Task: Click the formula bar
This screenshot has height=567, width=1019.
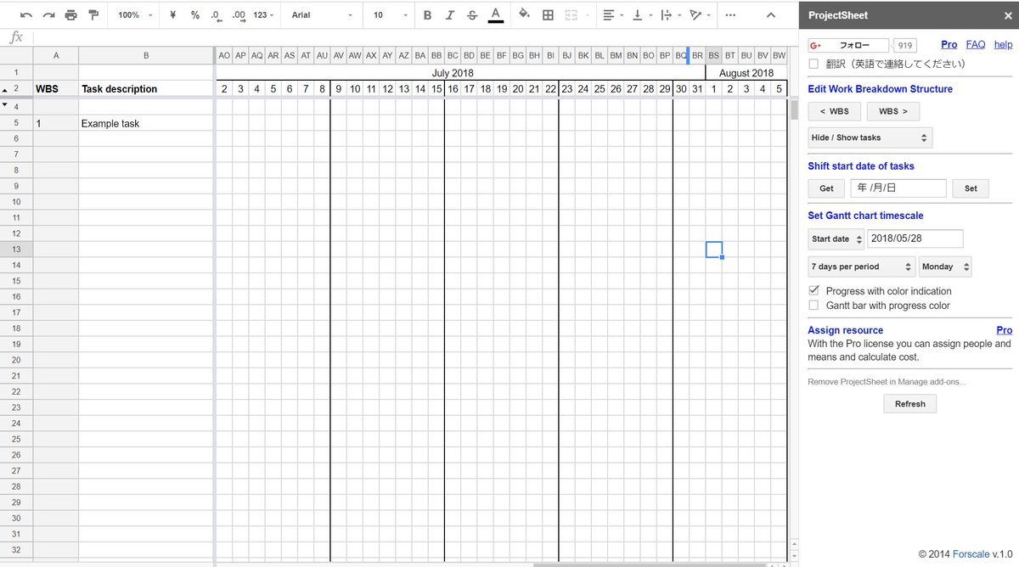Action: pyautogui.click(x=416, y=37)
